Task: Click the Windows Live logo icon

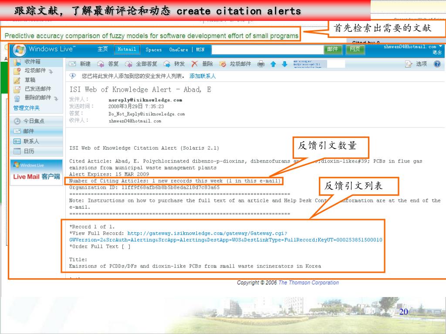Action: (x=19, y=50)
